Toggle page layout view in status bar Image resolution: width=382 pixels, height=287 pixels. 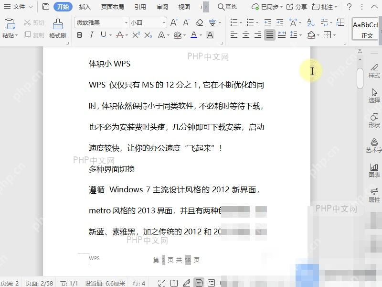point(199,283)
